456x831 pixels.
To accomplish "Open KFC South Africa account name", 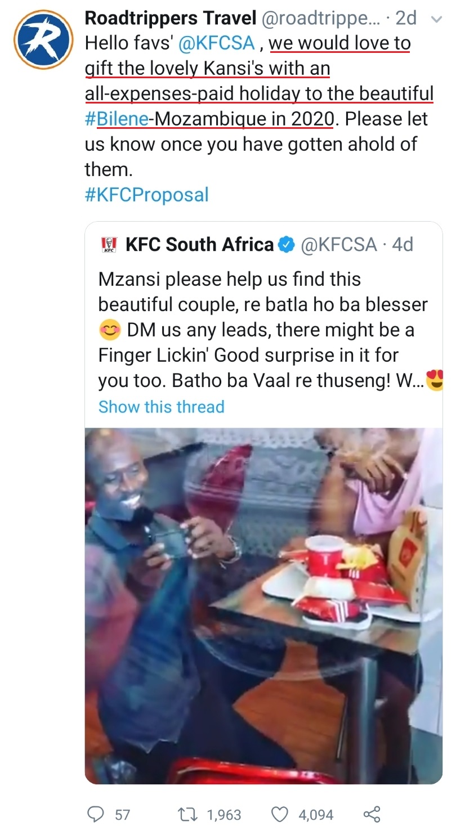I will [199, 244].
